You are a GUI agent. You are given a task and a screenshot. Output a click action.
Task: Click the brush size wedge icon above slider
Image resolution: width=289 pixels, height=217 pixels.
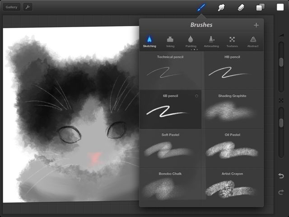(281, 35)
